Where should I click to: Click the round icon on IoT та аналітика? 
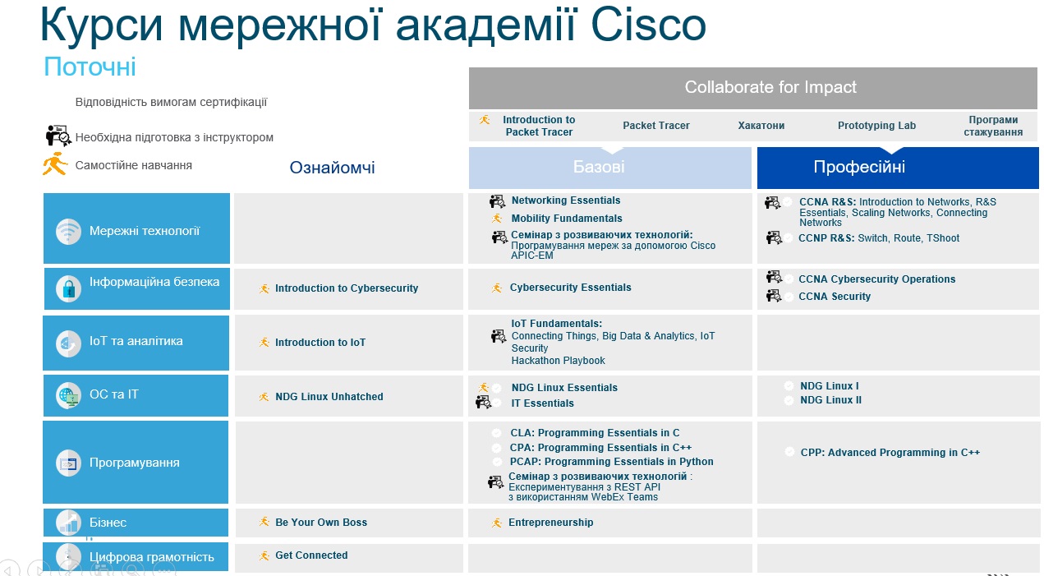pyautogui.click(x=69, y=343)
